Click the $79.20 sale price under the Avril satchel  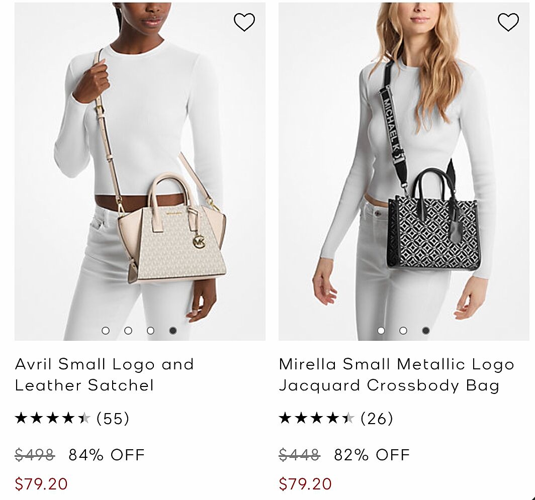pyautogui.click(x=41, y=484)
